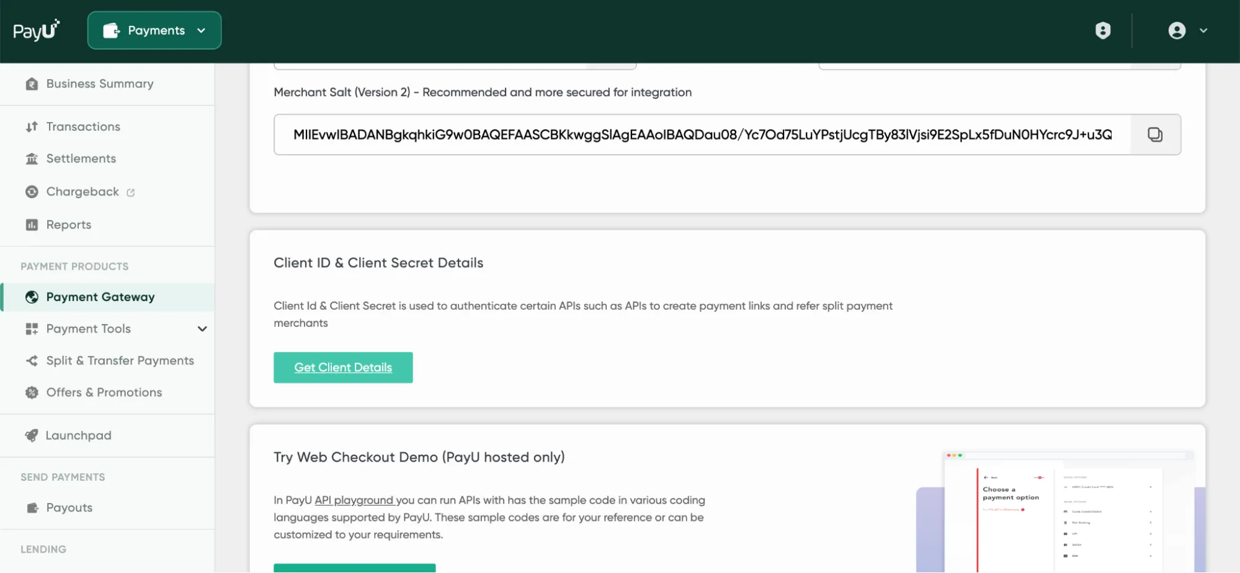Click the Offers & Promotions badge icon
This screenshot has height=573, width=1240.
coord(32,392)
